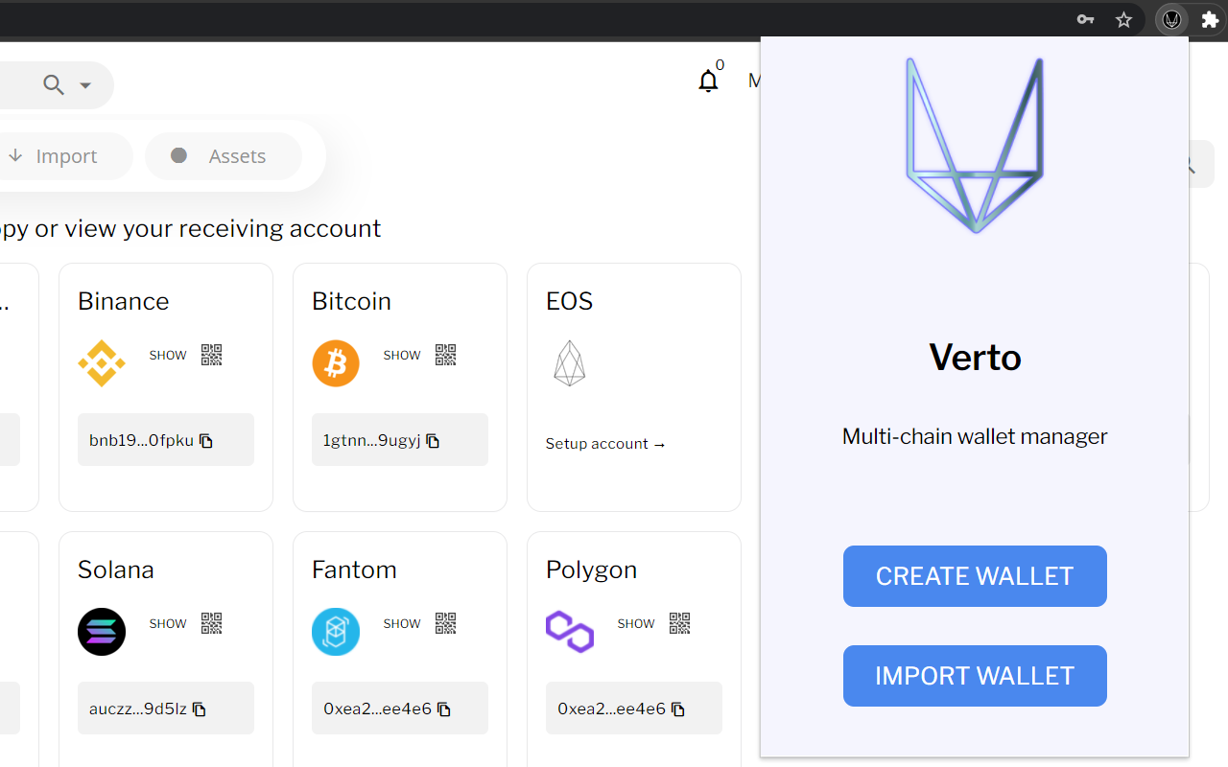
Task: Click the password key icon in address bar
Action: (1085, 19)
